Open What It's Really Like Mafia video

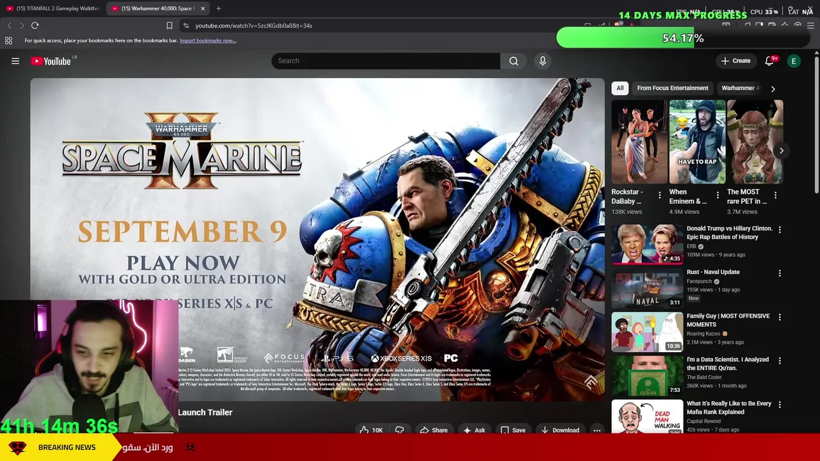(729, 408)
